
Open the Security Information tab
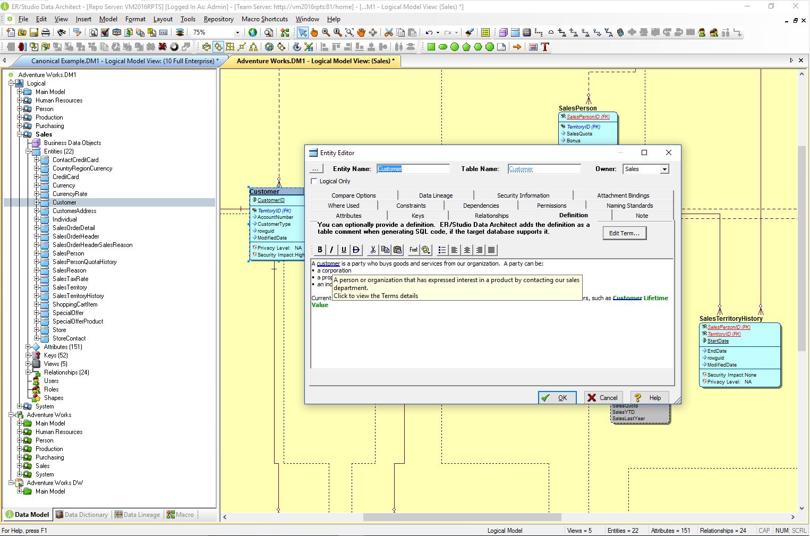click(x=523, y=195)
